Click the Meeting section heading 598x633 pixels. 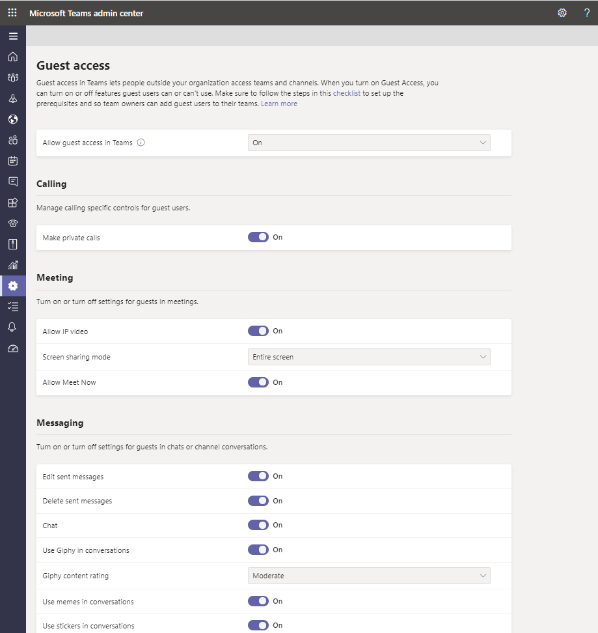pyautogui.click(x=55, y=277)
